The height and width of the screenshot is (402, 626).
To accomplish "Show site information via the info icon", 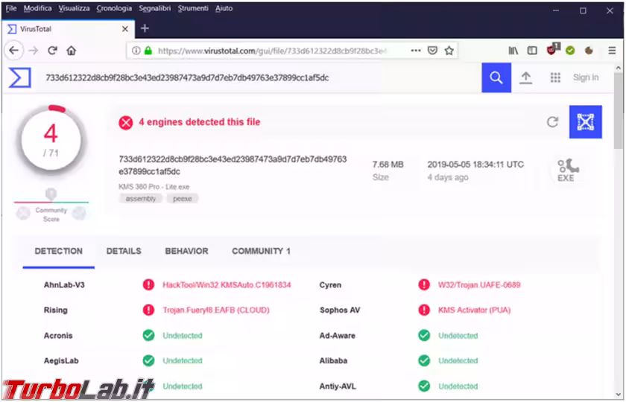I will coord(136,51).
